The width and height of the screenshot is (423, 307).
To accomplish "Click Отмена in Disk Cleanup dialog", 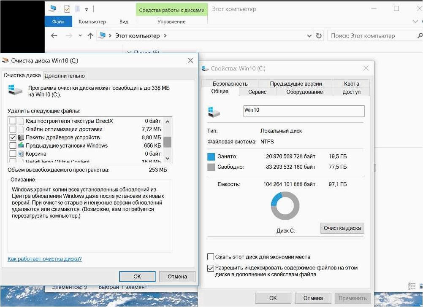I will (x=177, y=277).
